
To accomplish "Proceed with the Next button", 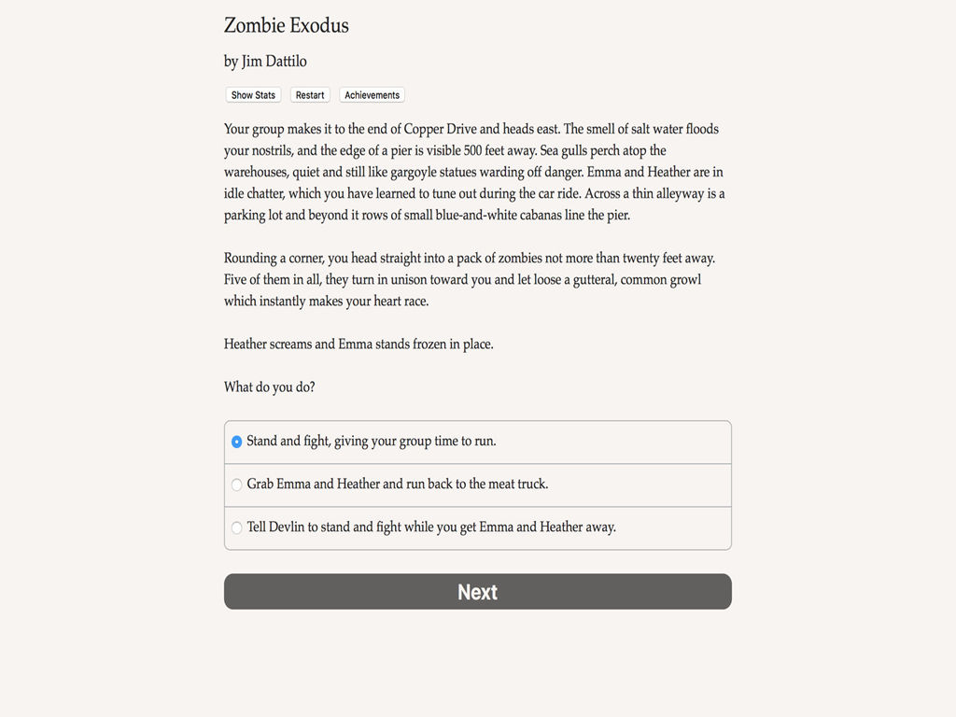I will coord(477,591).
